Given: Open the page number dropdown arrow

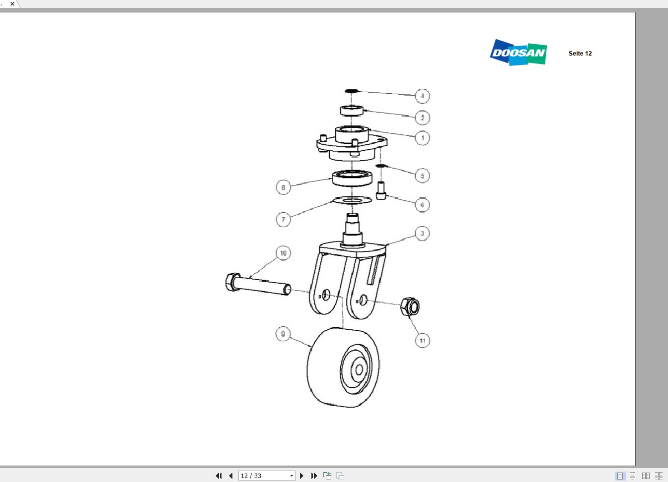Looking at the screenshot, I should [x=292, y=476].
